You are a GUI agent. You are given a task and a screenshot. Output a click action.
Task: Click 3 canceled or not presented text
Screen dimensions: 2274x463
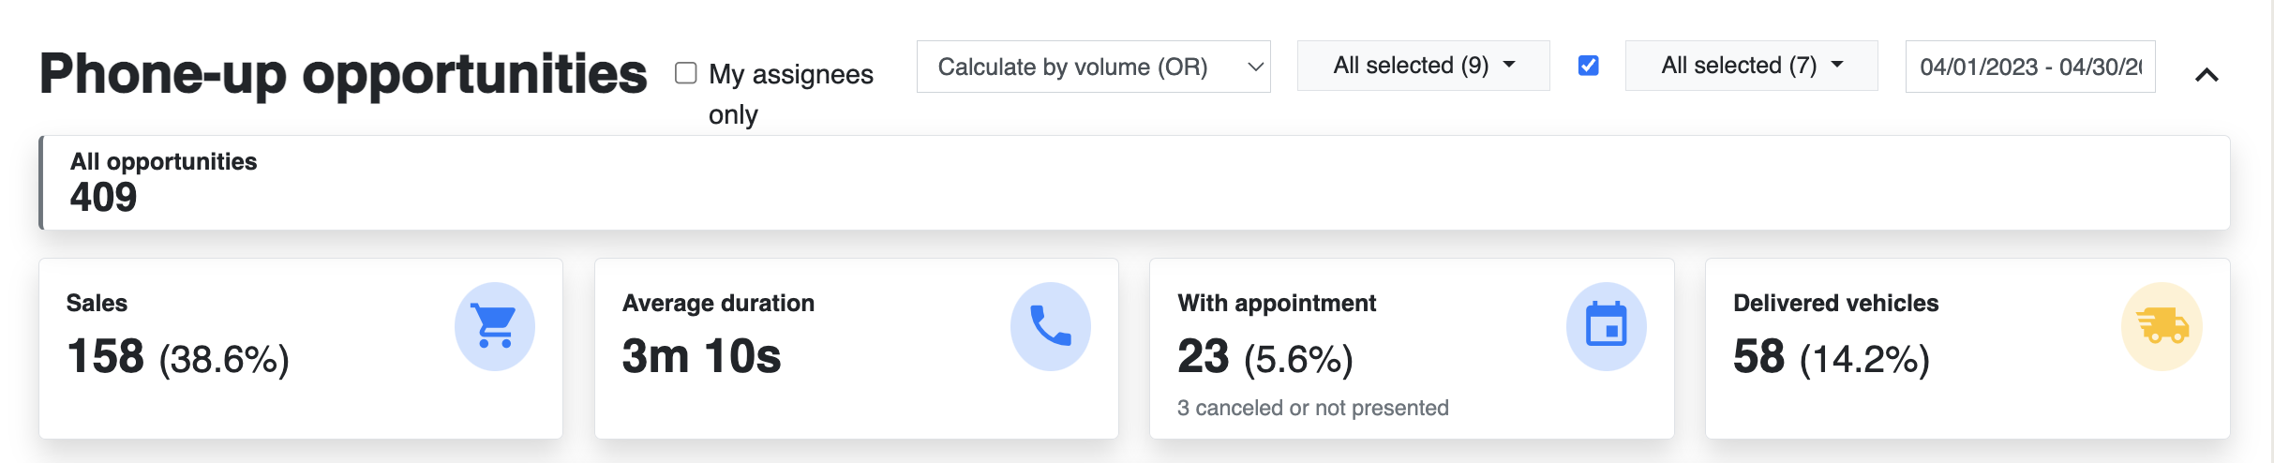(1313, 408)
